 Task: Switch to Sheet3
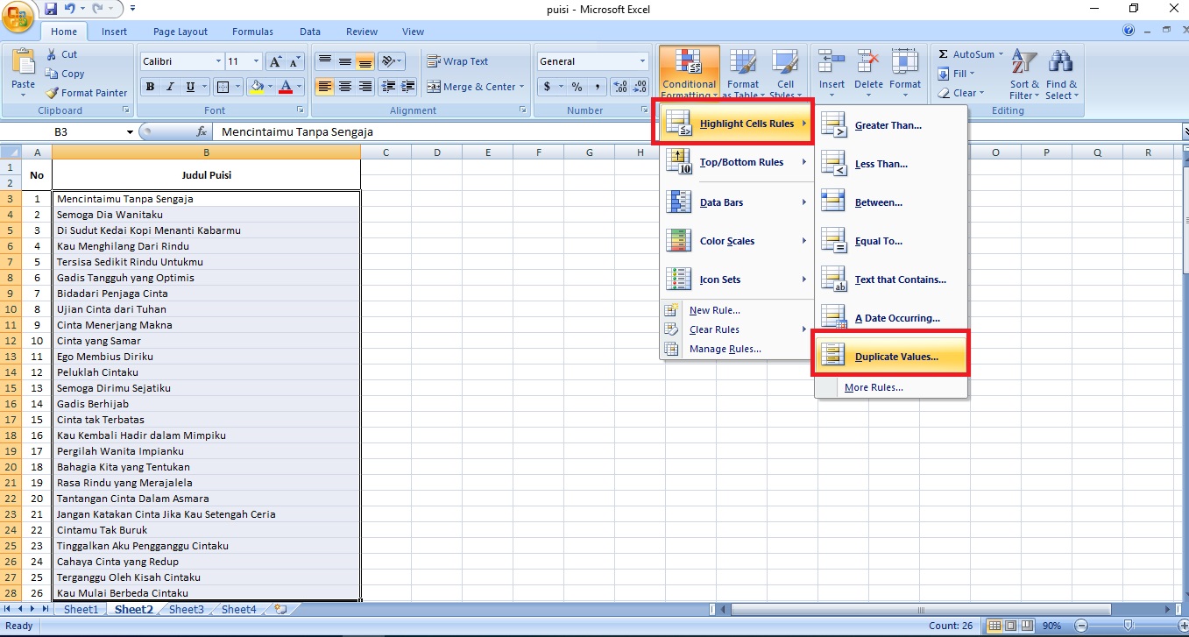pyautogui.click(x=186, y=609)
